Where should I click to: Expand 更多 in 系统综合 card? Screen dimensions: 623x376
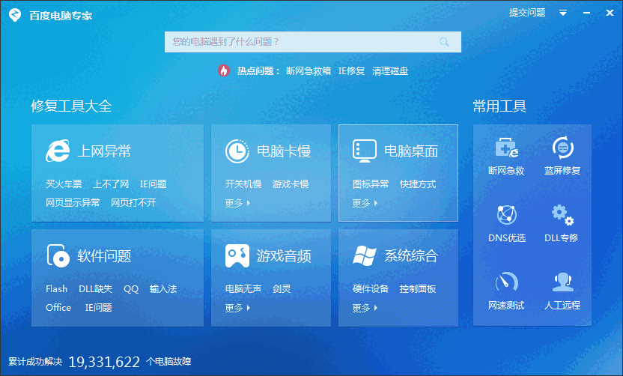point(365,308)
